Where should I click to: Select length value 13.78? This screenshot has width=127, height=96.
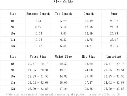pos(89,40)
